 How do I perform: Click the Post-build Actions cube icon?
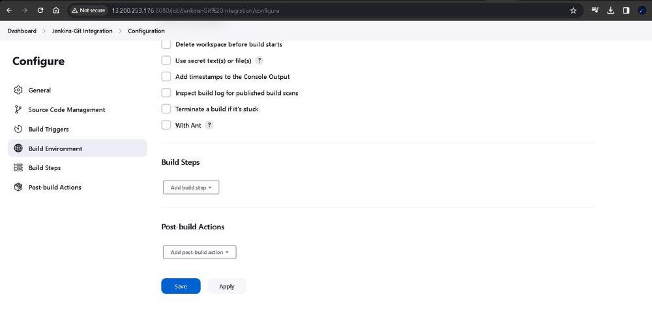(18, 187)
